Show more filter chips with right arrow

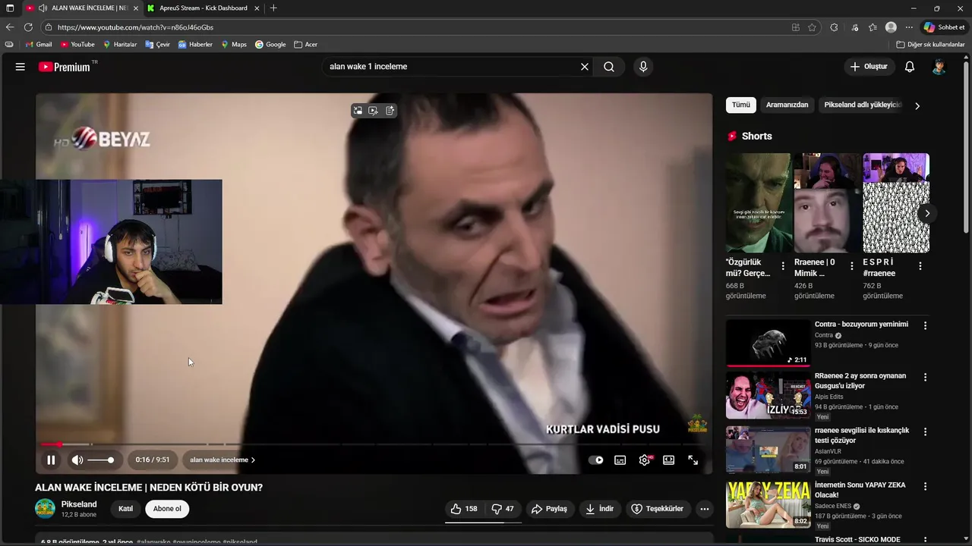click(917, 105)
